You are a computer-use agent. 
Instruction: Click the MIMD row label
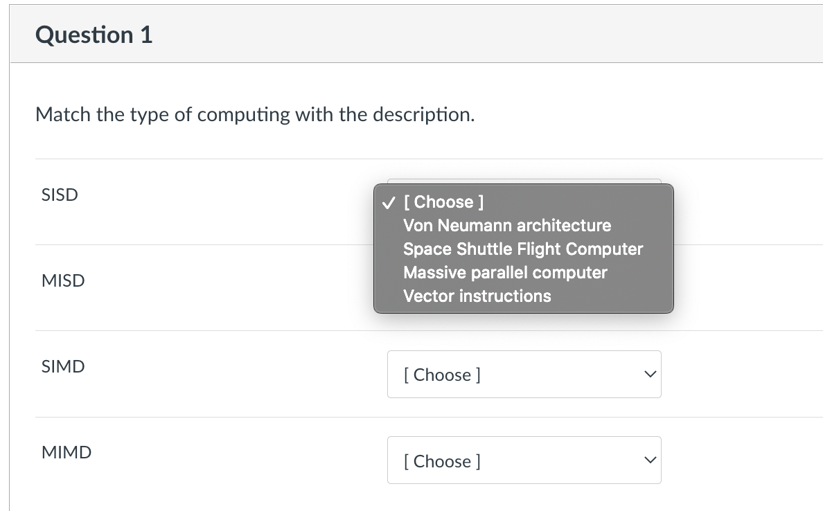pos(66,452)
